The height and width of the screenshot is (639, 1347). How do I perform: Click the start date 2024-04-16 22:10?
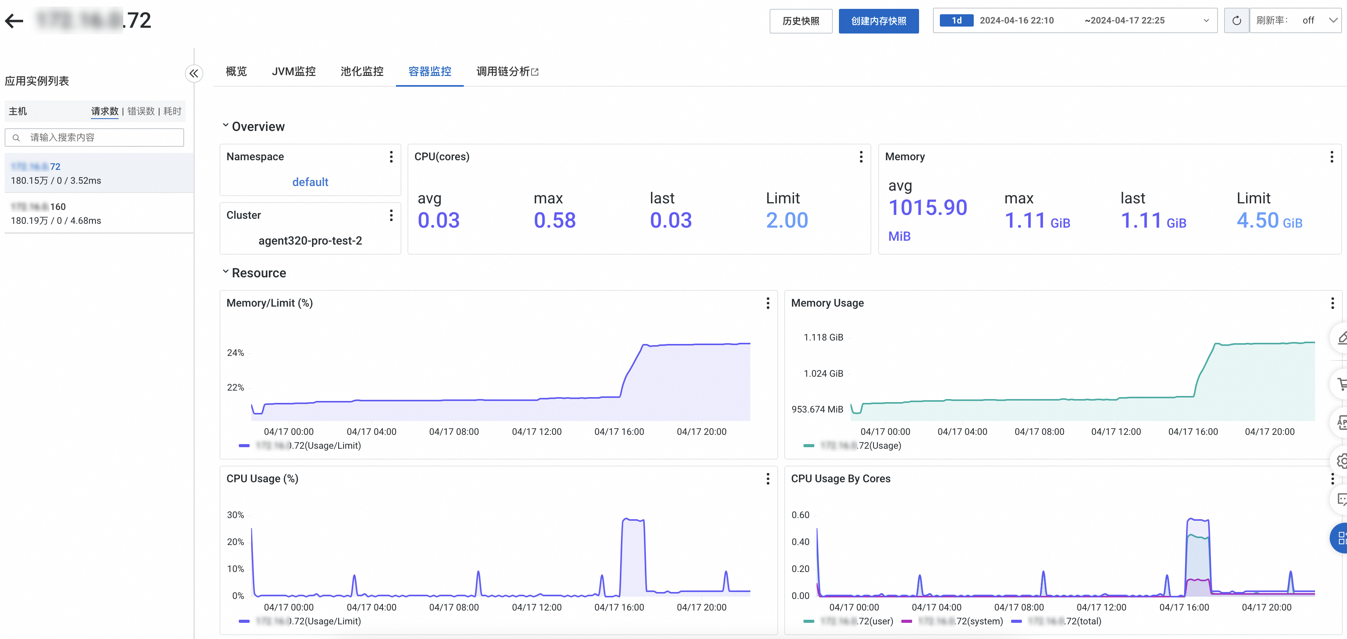[x=1016, y=21]
